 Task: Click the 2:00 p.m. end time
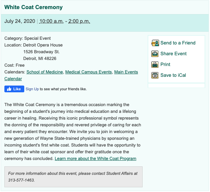[x=79, y=21]
